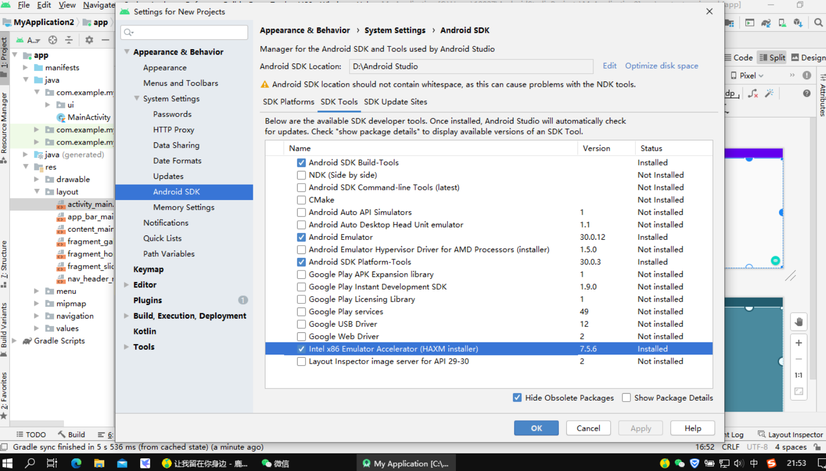Screen dimensions: 826x471
Task: Select the pan hand tool in design view
Action: click(x=799, y=322)
